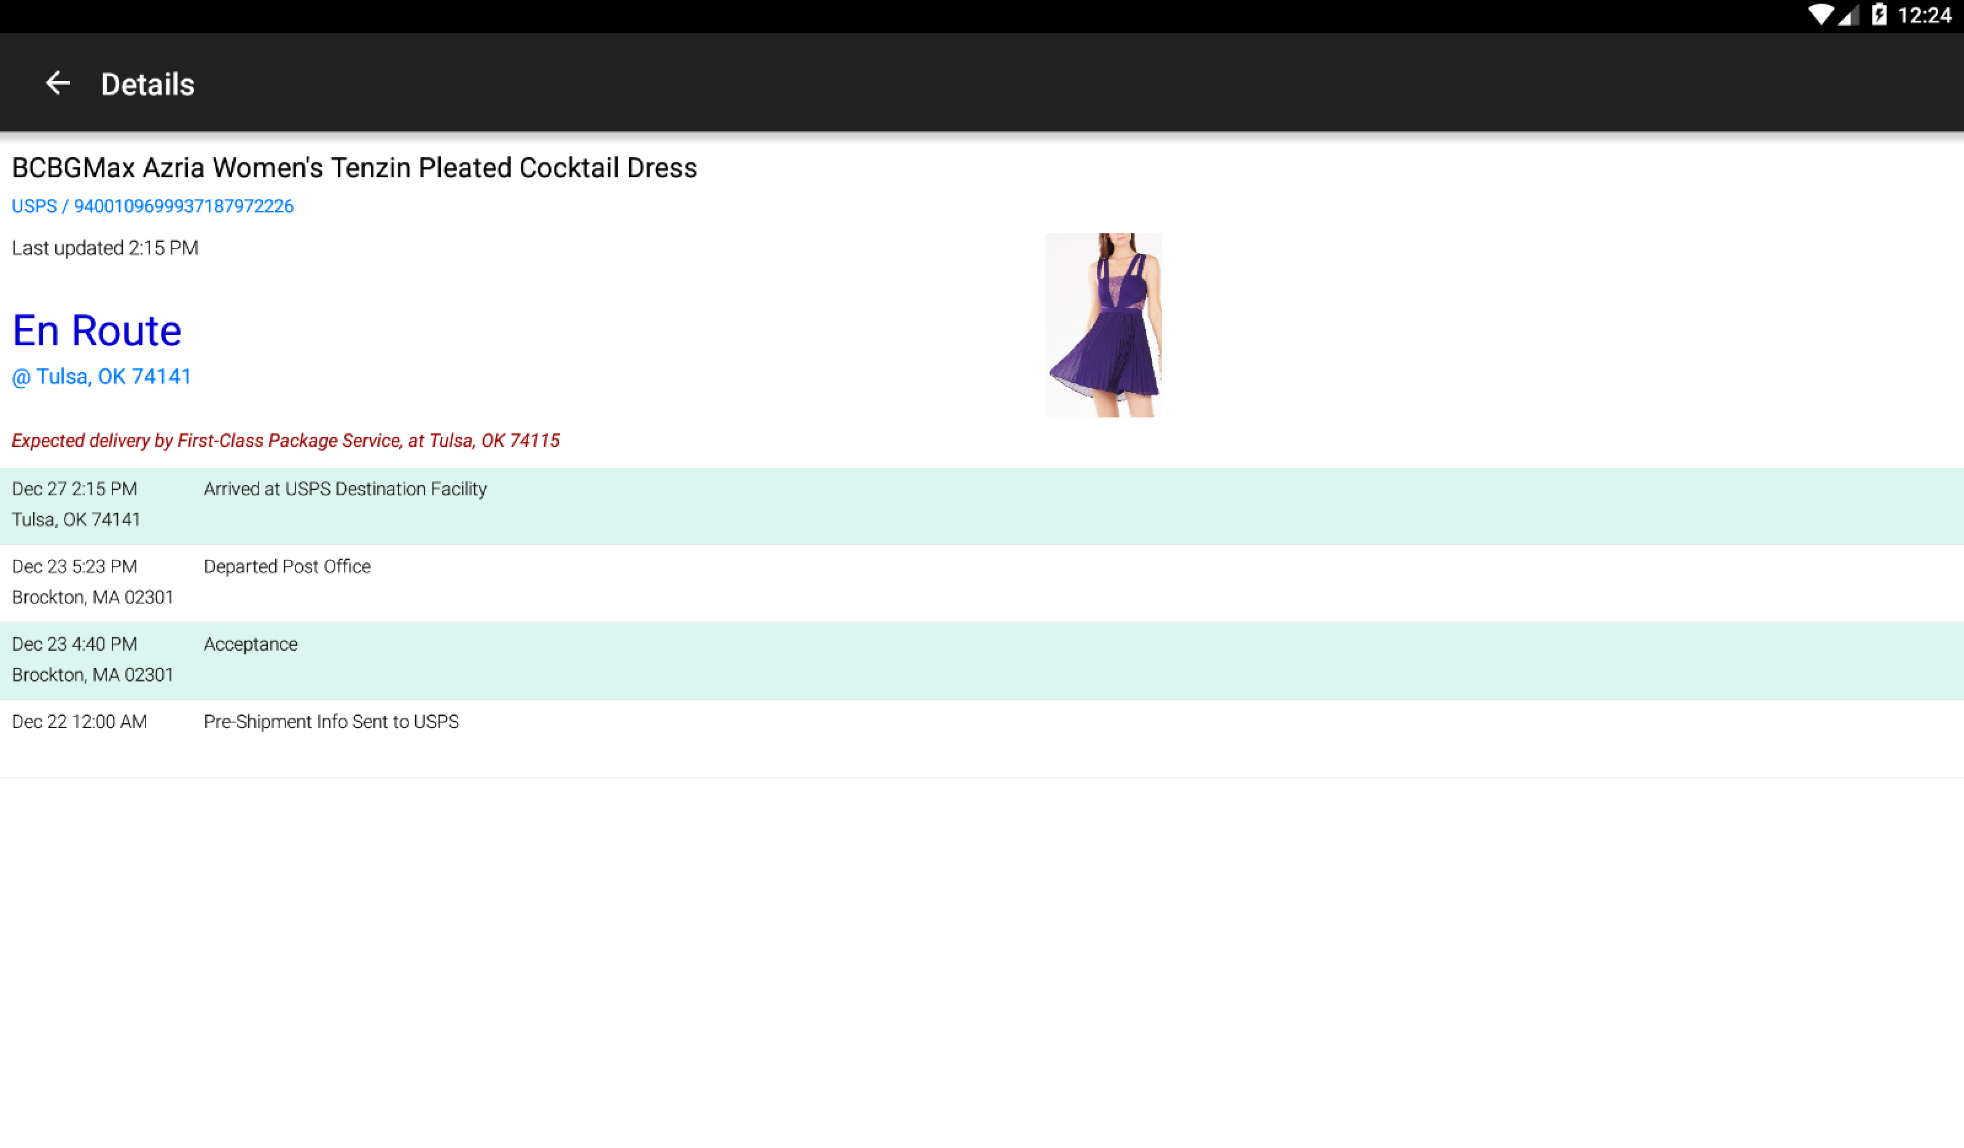The width and height of the screenshot is (1964, 1148).
Task: Tap 'Brockton, MA 02301' under Departed Post Office
Action: tap(93, 597)
